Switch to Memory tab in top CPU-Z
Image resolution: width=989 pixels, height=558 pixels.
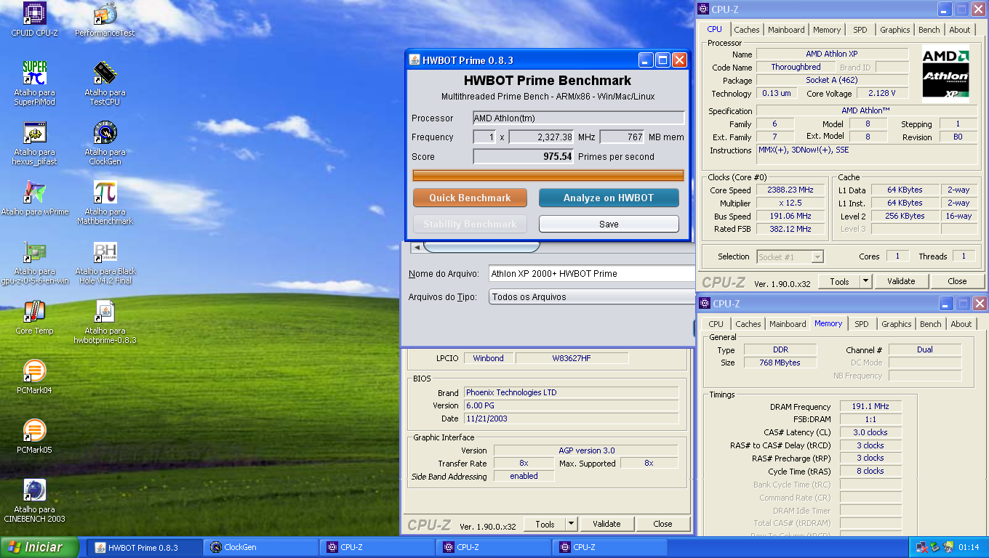pos(827,30)
